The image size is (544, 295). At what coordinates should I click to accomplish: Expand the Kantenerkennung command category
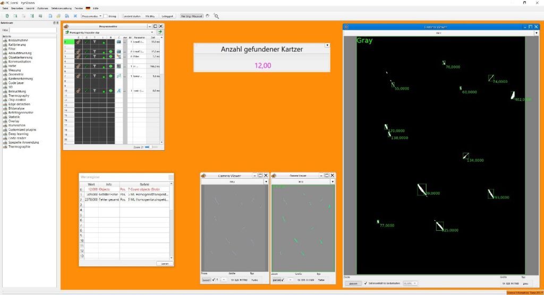20,79
